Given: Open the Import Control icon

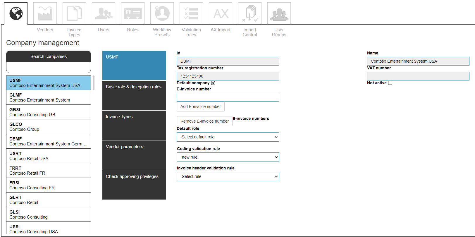Looking at the screenshot, I should [250, 13].
